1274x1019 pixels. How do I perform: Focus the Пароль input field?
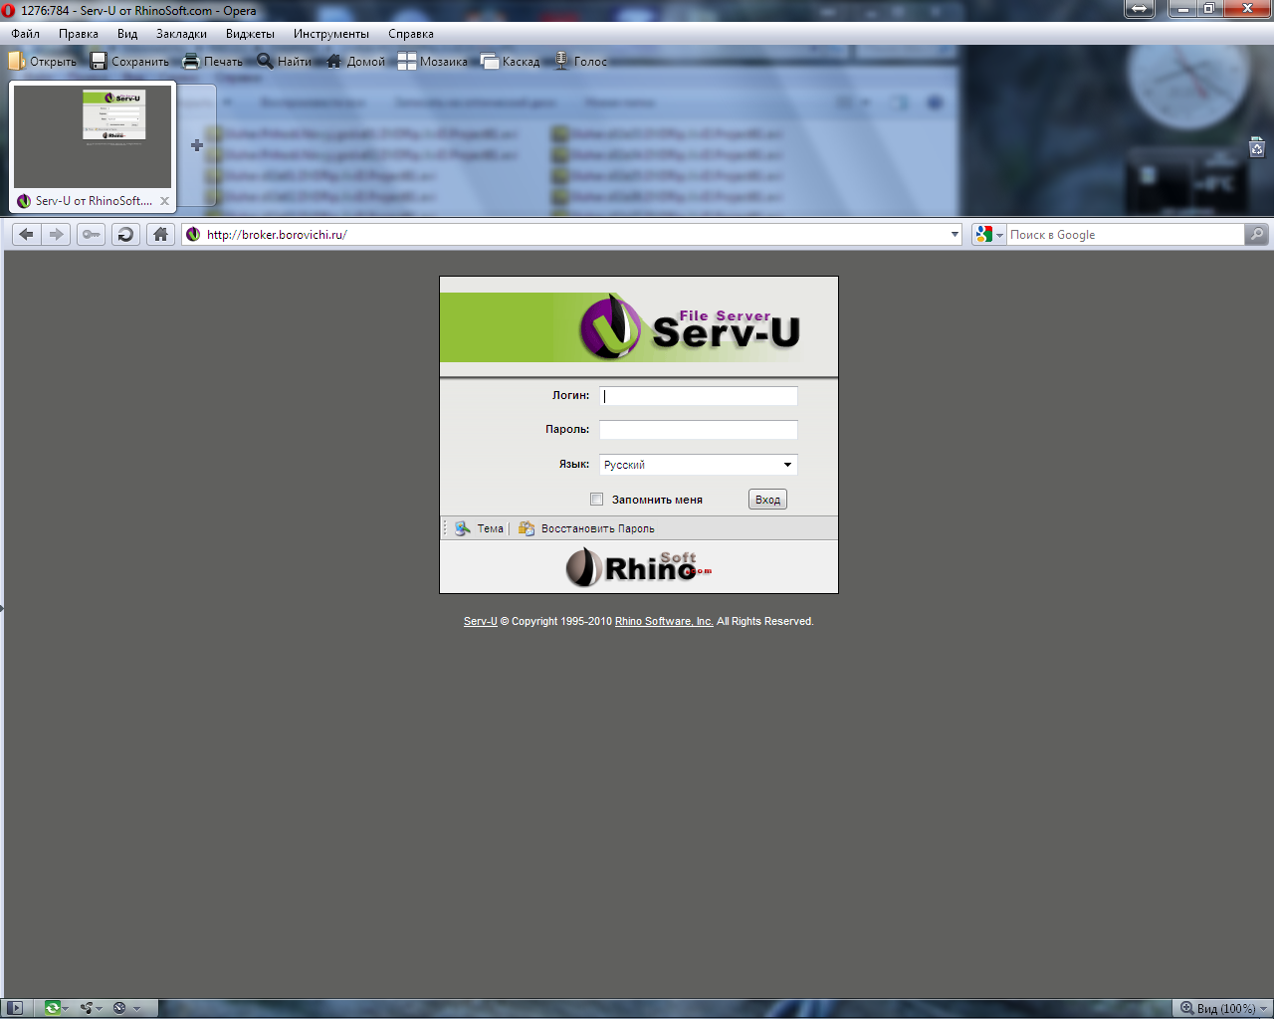tap(699, 430)
